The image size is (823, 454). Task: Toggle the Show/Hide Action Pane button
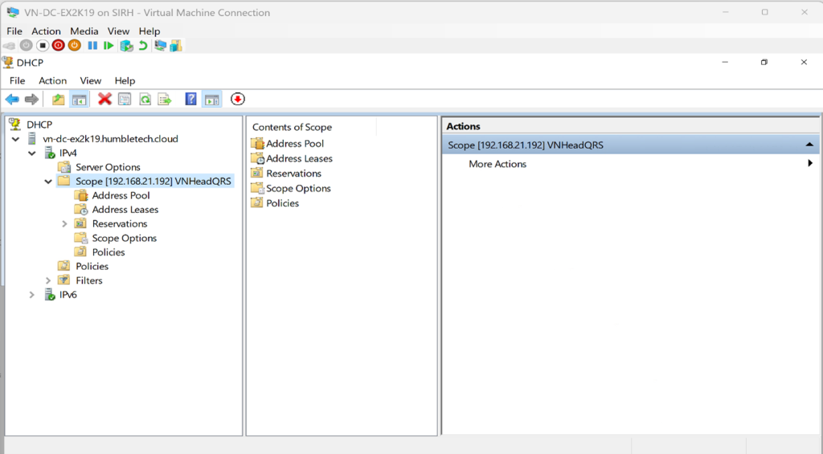(x=211, y=99)
